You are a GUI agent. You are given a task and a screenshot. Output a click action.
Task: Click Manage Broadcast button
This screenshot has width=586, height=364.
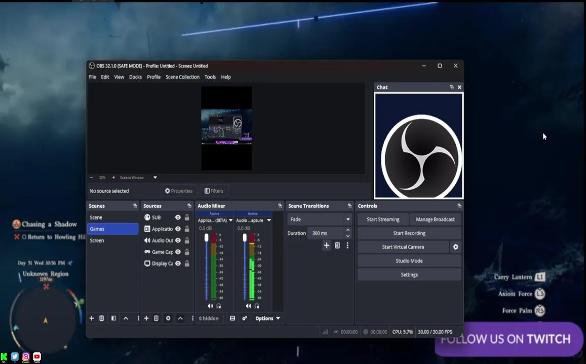436,219
